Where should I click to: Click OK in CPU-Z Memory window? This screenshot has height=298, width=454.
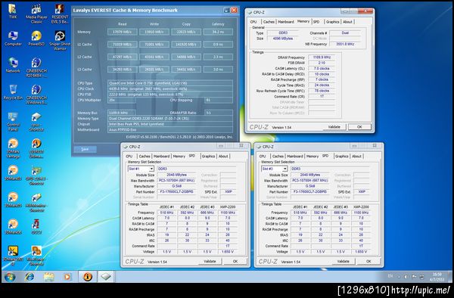(x=359, y=127)
